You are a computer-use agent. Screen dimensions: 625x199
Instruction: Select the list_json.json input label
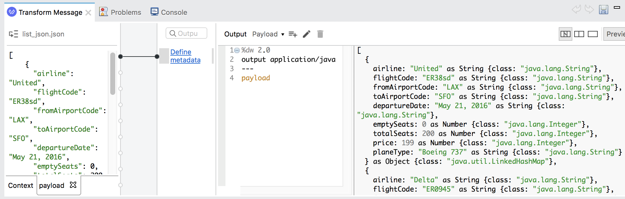(43, 34)
